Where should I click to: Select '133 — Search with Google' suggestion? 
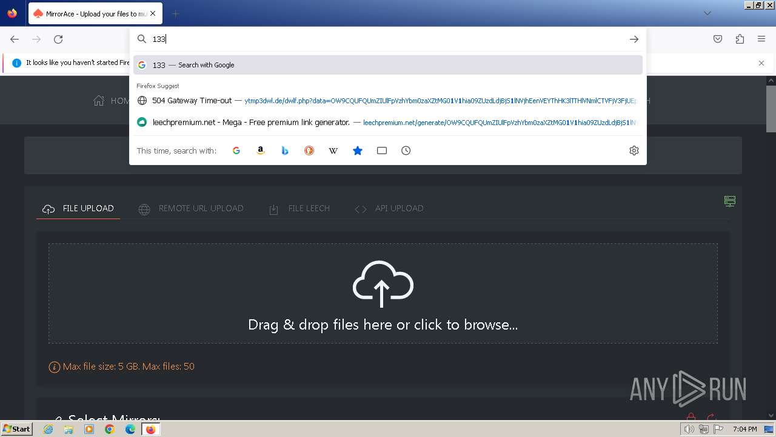pyautogui.click(x=388, y=65)
